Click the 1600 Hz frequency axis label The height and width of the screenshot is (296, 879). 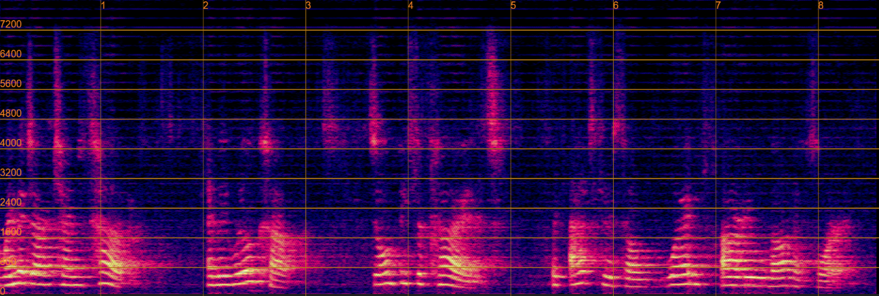click(x=11, y=232)
